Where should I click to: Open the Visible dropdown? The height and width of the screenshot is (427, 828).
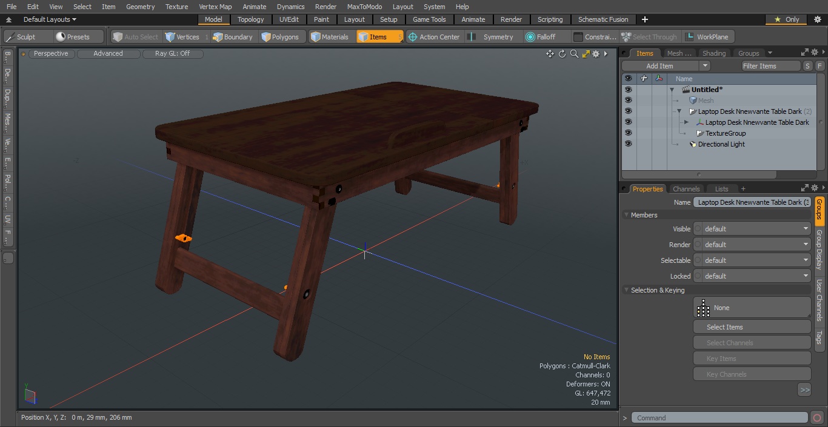click(x=752, y=229)
